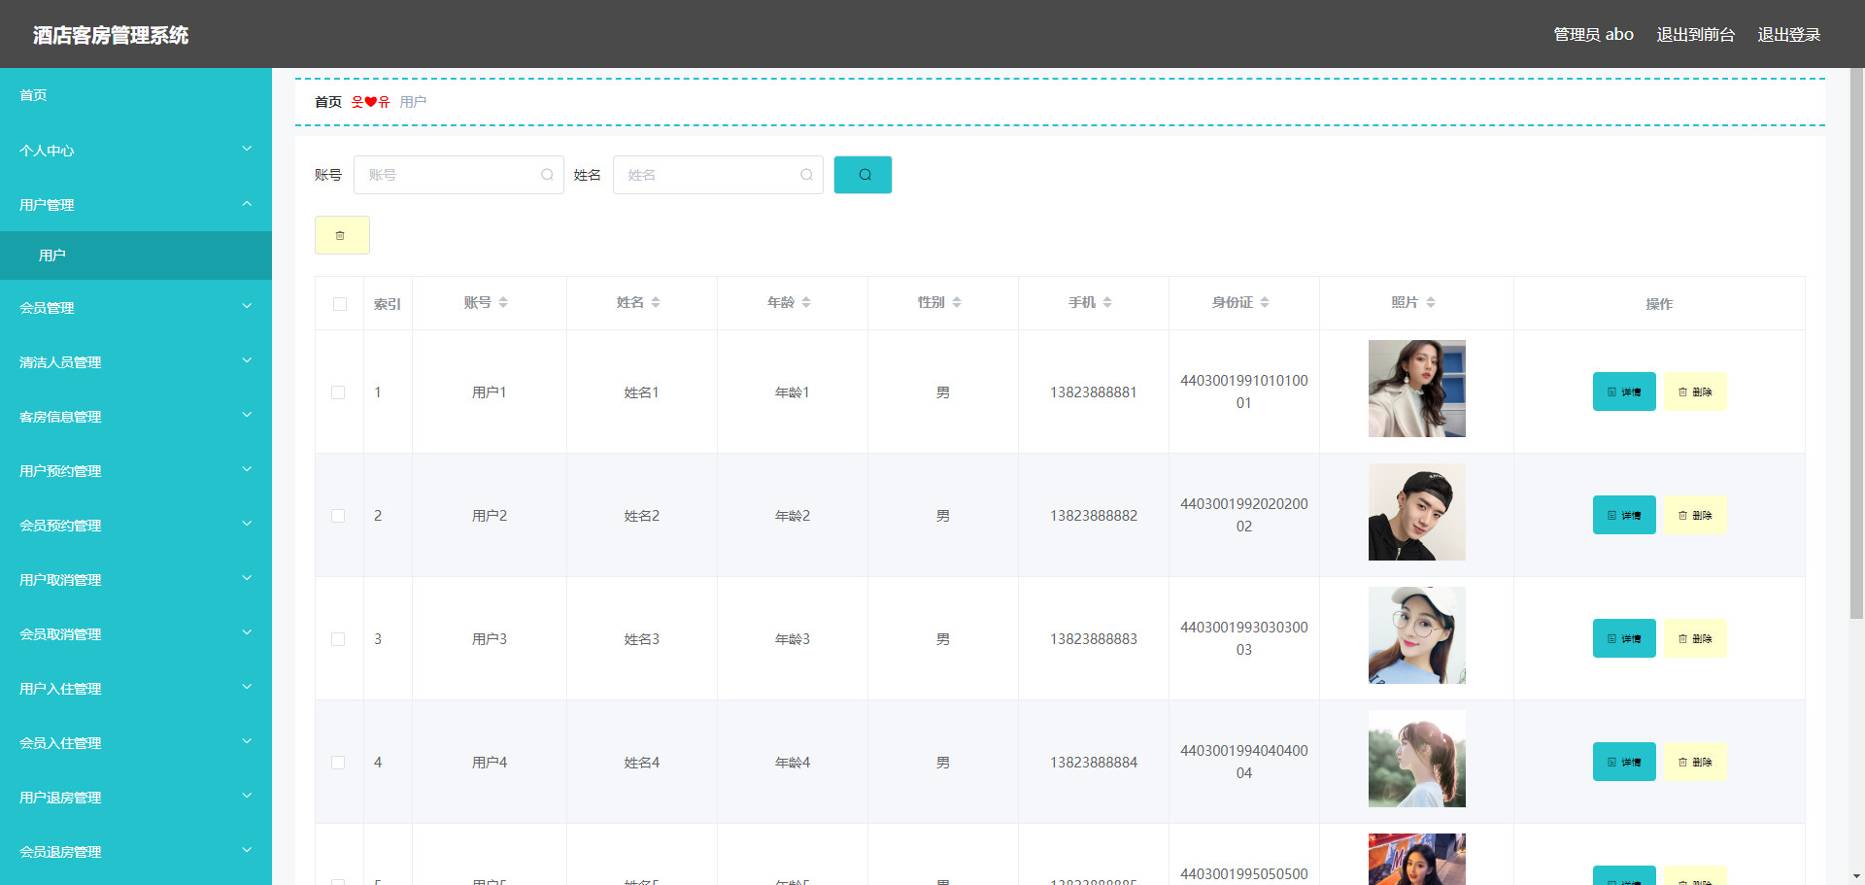The image size is (1865, 885).
Task: Delete 用户4 row with 删除 button
Action: (x=1695, y=762)
